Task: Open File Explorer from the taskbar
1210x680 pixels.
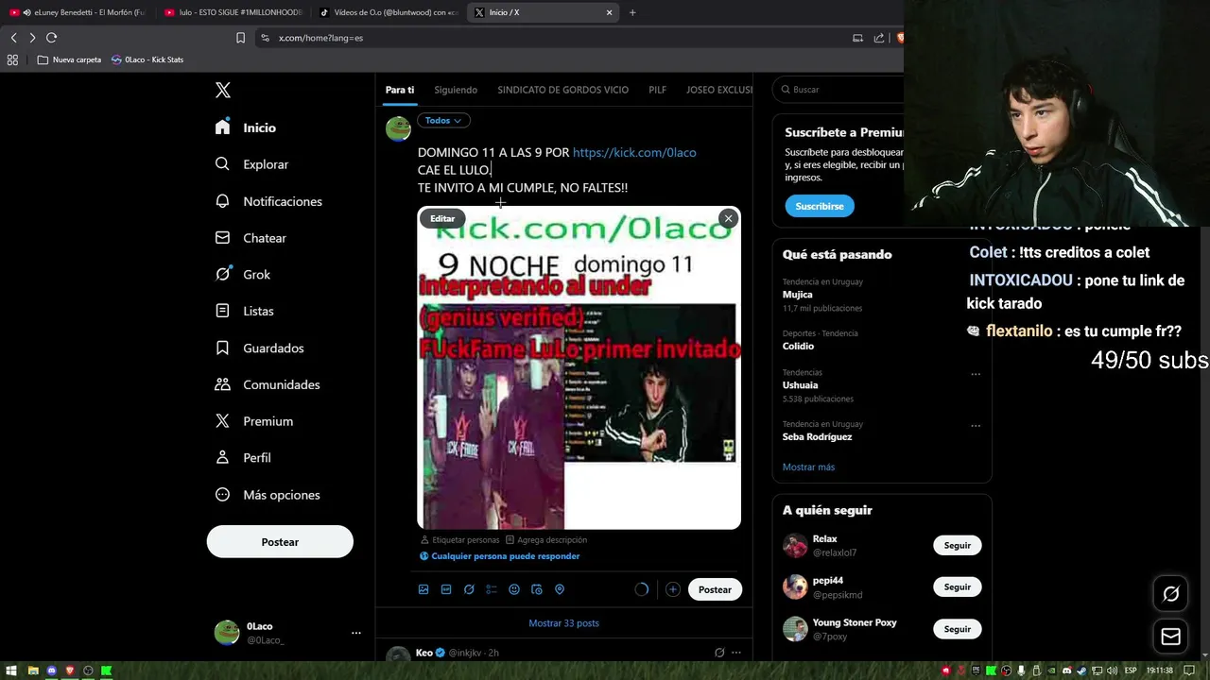Action: 33,671
